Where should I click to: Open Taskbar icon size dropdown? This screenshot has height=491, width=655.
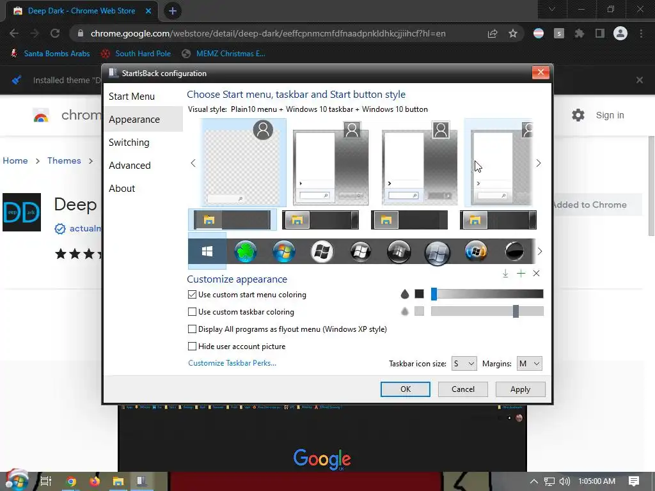click(x=464, y=364)
